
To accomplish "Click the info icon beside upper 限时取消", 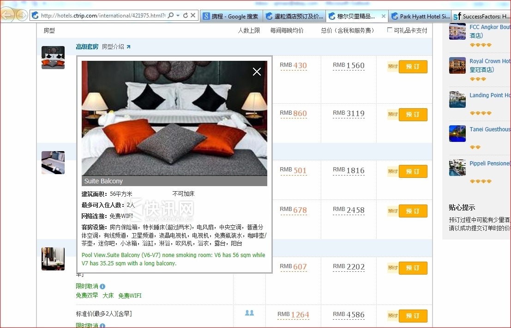I will (x=102, y=287).
